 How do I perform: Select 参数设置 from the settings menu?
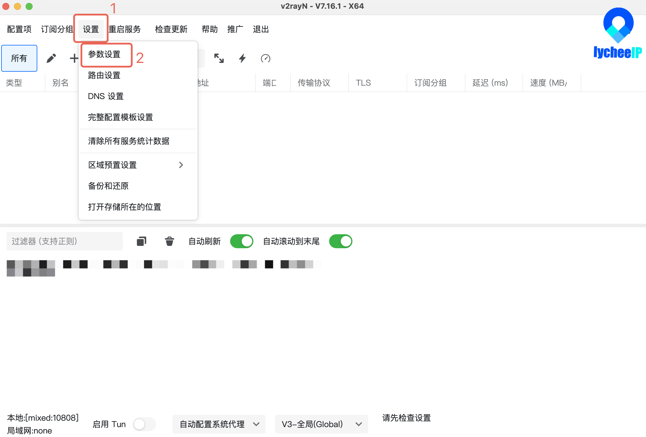pyautogui.click(x=104, y=55)
